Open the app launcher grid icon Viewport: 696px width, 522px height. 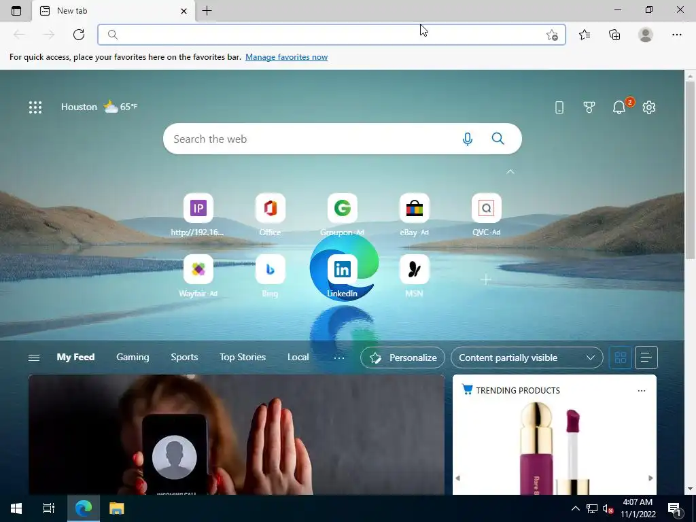tap(35, 107)
